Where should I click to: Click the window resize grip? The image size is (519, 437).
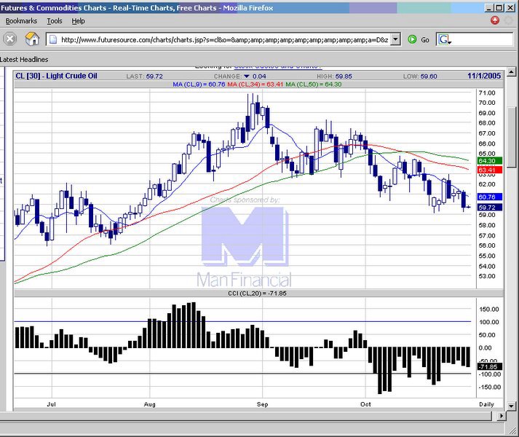click(x=512, y=430)
